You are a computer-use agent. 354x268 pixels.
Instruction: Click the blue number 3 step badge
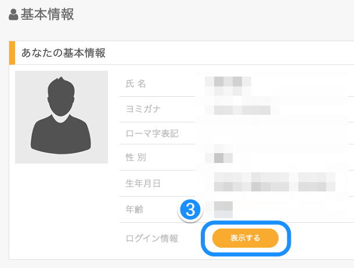(190, 209)
